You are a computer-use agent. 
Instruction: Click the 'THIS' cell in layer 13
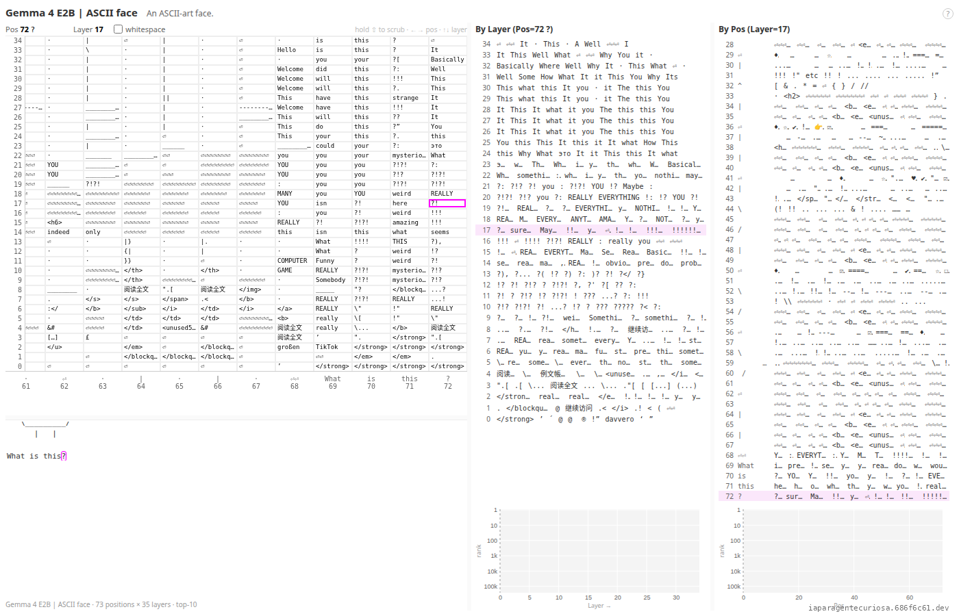[x=409, y=242]
